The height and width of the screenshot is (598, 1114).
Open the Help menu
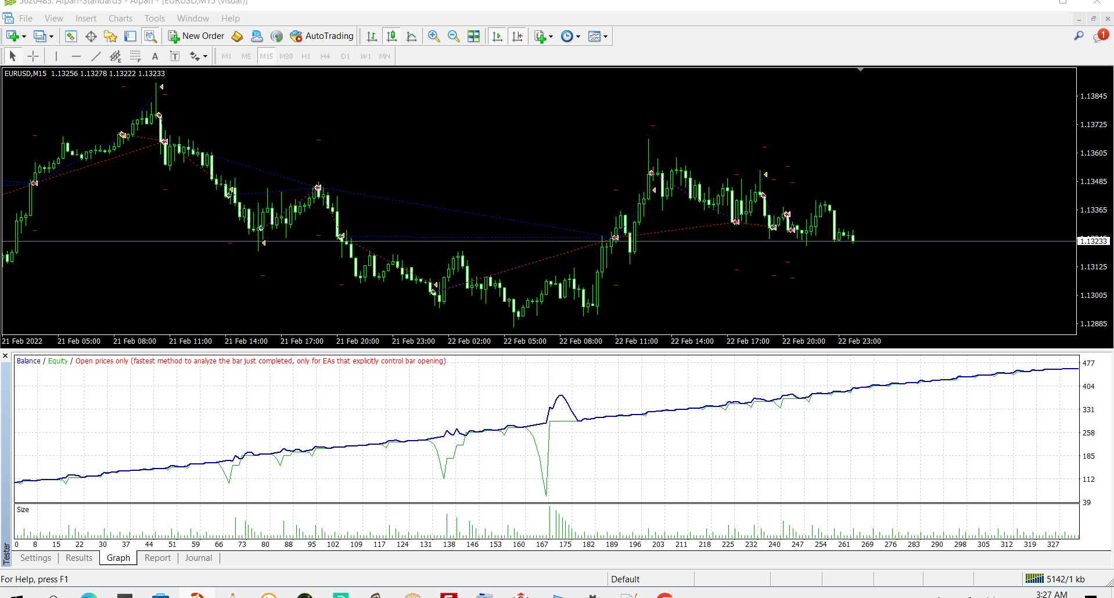click(x=231, y=19)
